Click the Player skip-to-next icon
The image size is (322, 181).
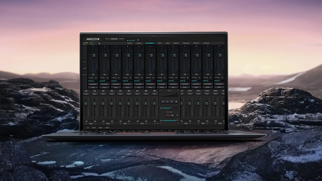click(172, 102)
